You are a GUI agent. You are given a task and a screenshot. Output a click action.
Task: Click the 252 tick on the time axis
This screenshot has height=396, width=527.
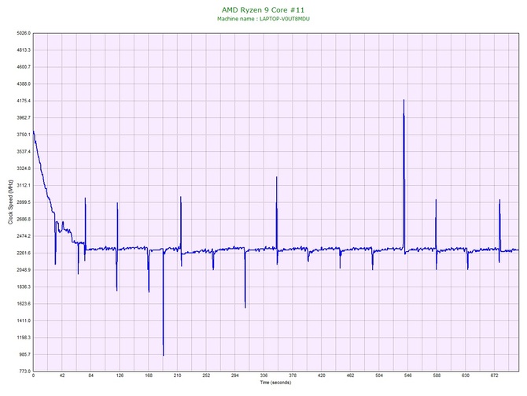pyautogui.click(x=206, y=376)
